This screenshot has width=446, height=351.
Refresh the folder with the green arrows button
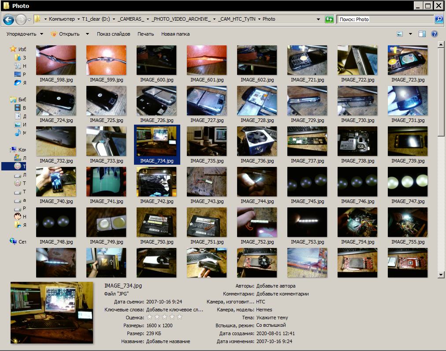point(329,19)
